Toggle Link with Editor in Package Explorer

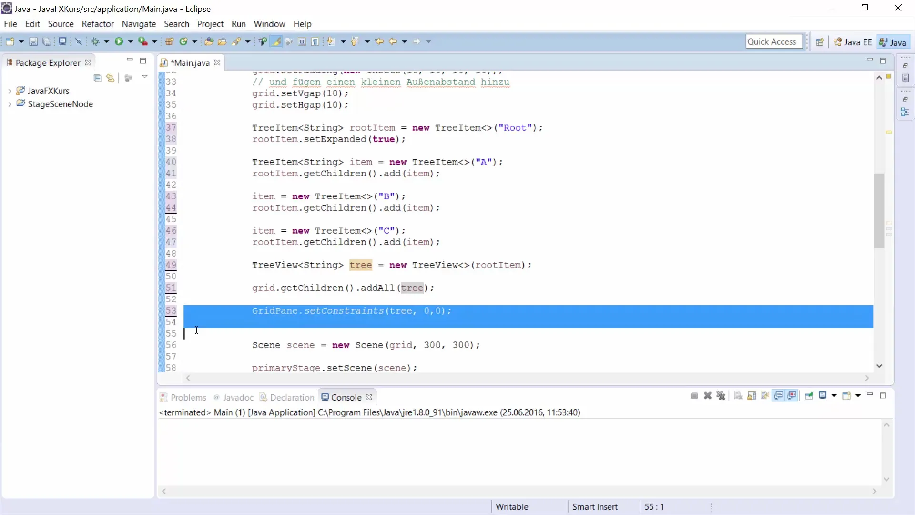[x=111, y=78]
